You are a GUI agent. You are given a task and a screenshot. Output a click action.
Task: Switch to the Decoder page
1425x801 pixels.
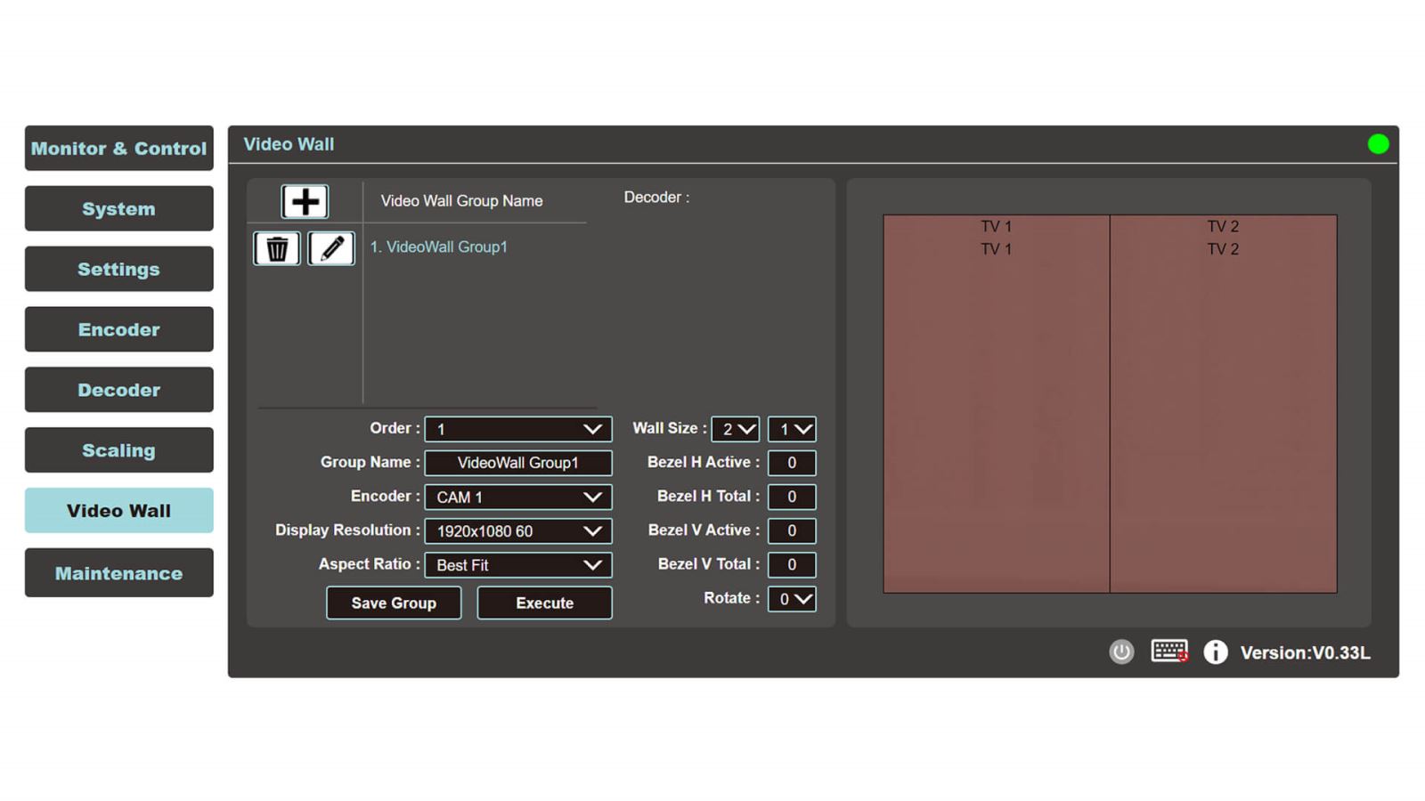click(119, 390)
